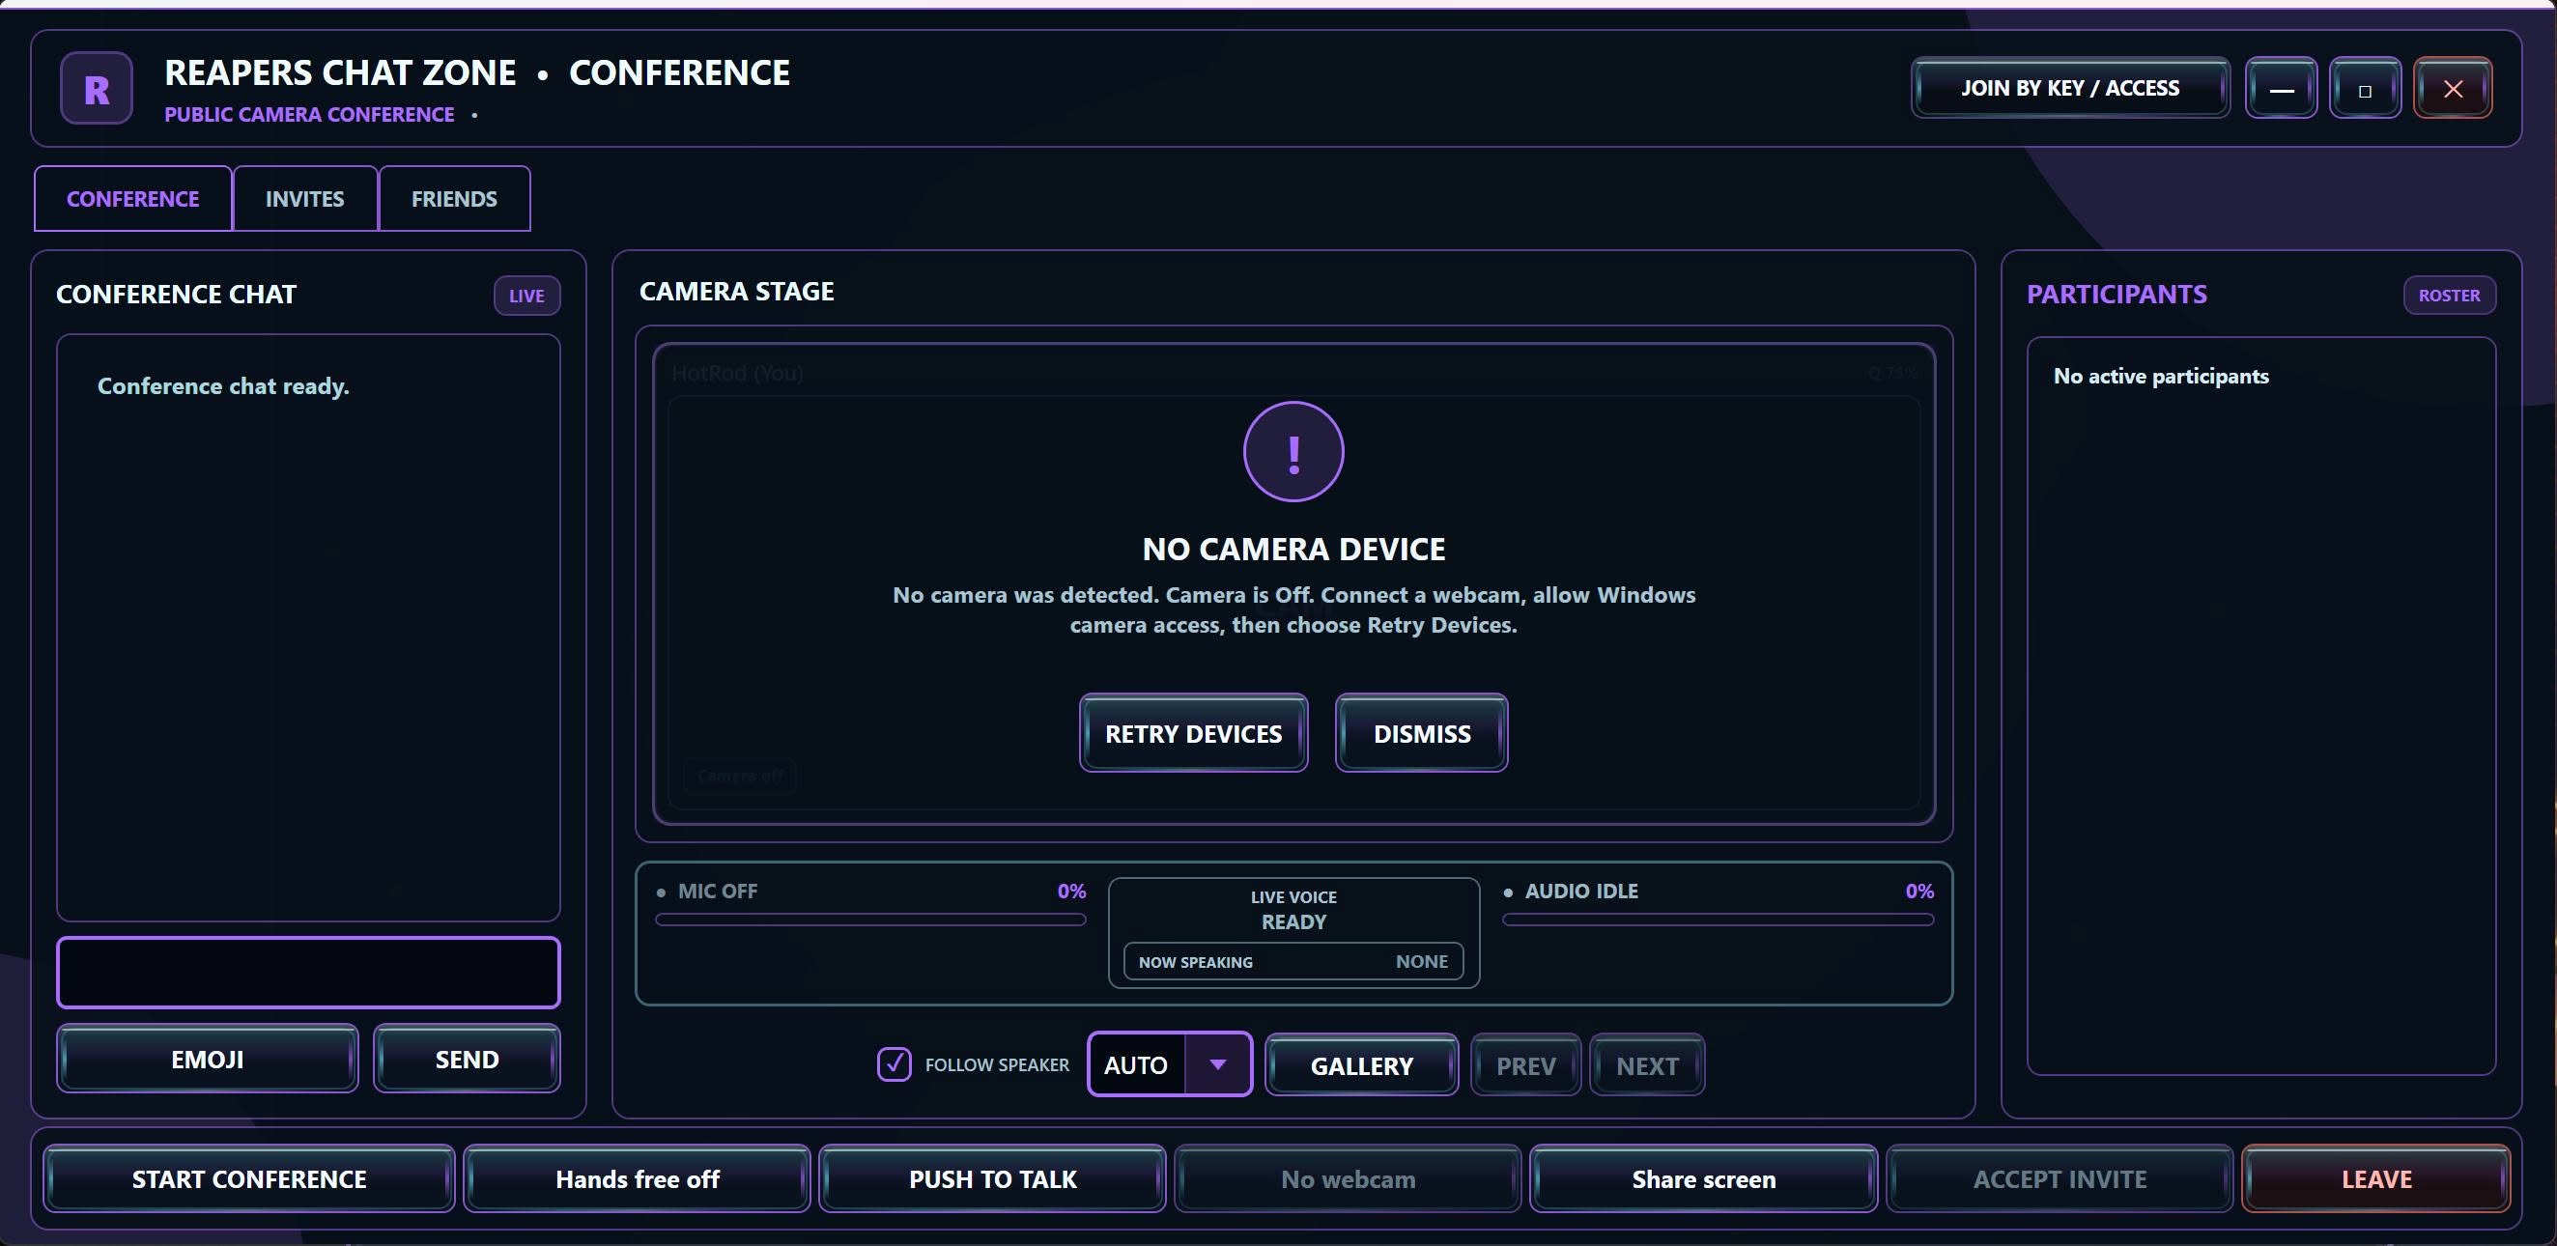Open the Friends tab

[x=454, y=199]
